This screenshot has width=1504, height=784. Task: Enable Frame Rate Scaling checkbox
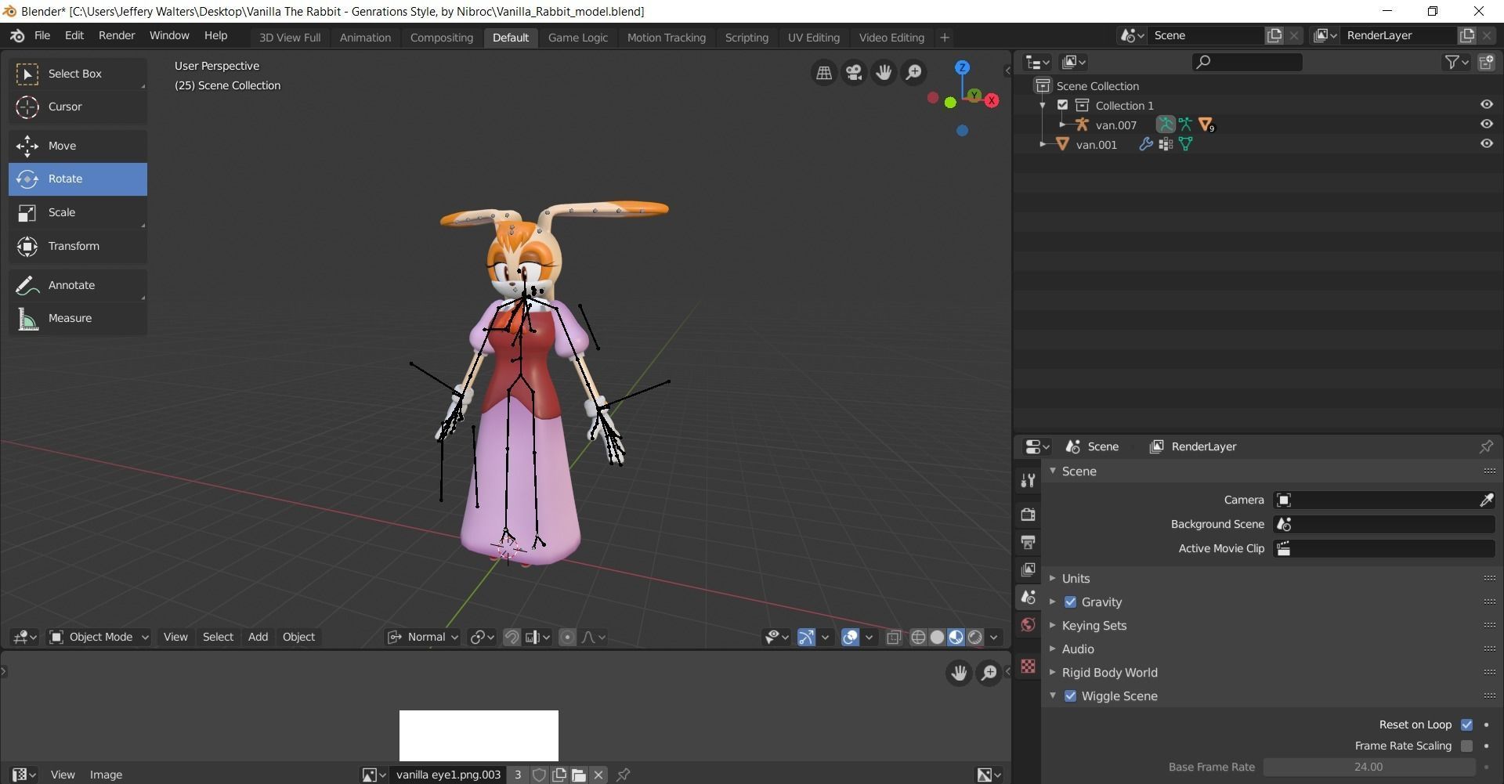(1466, 746)
